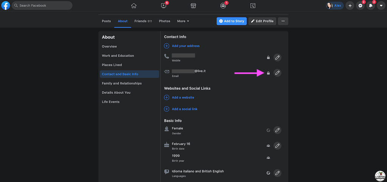
Task: Open the account menu down arrow
Action: [381, 6]
